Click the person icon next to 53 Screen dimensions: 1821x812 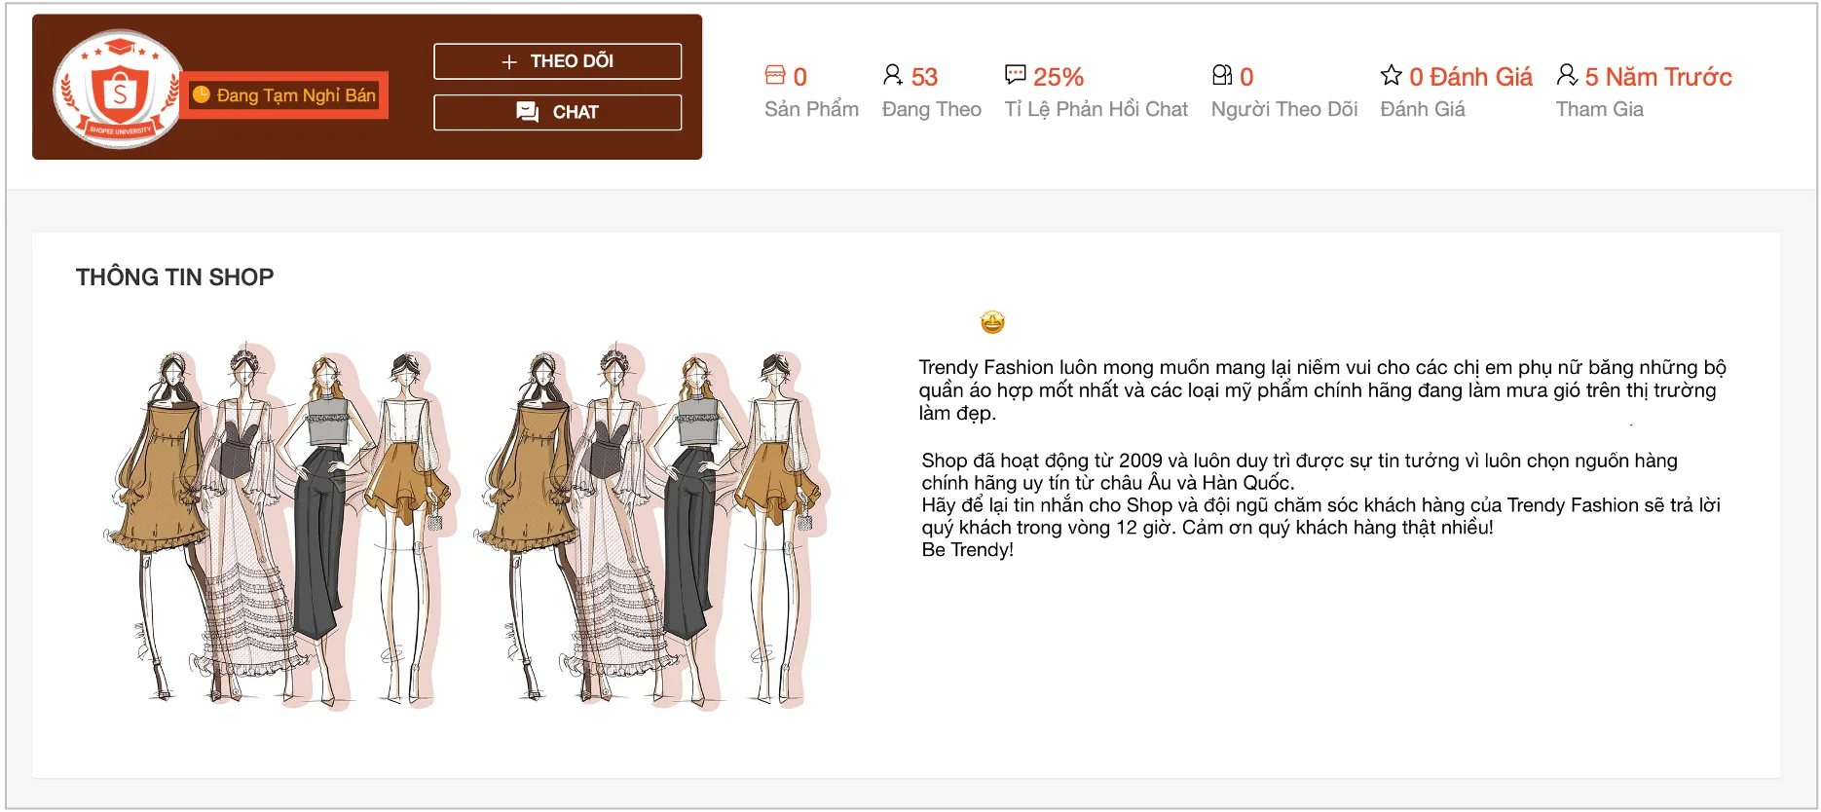coord(893,75)
